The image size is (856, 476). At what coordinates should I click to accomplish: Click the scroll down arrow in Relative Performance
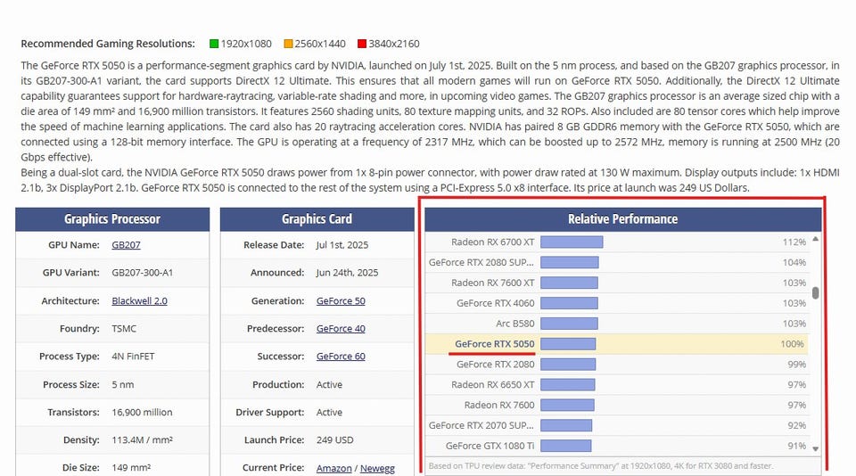coord(816,448)
